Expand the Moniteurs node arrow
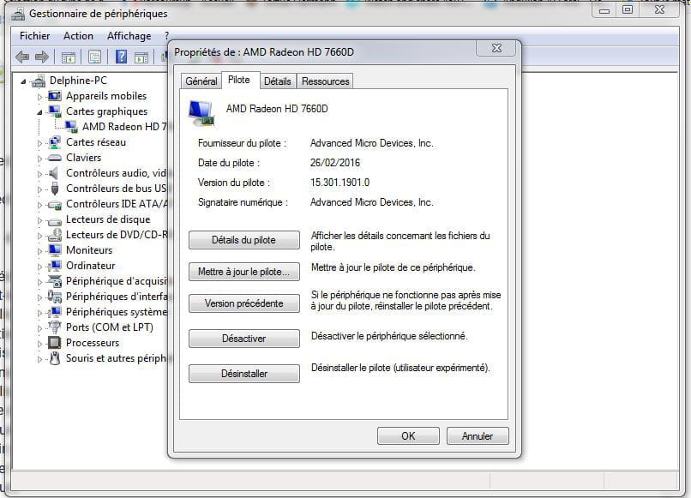The image size is (691, 498). click(x=39, y=251)
